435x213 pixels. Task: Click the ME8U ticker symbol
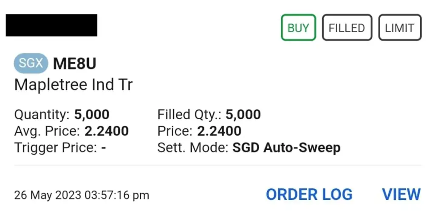75,64
